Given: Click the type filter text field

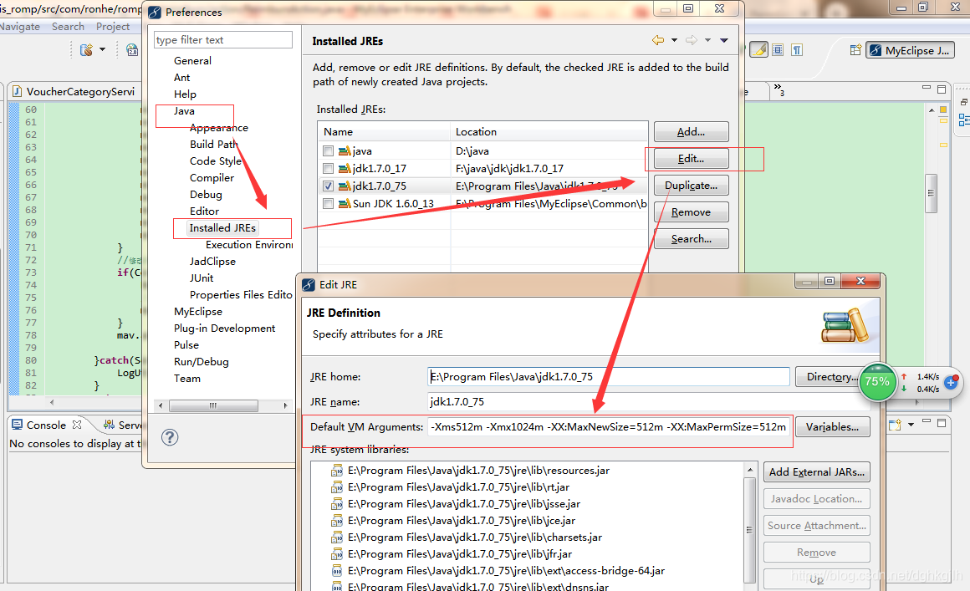Looking at the screenshot, I should (x=222, y=39).
